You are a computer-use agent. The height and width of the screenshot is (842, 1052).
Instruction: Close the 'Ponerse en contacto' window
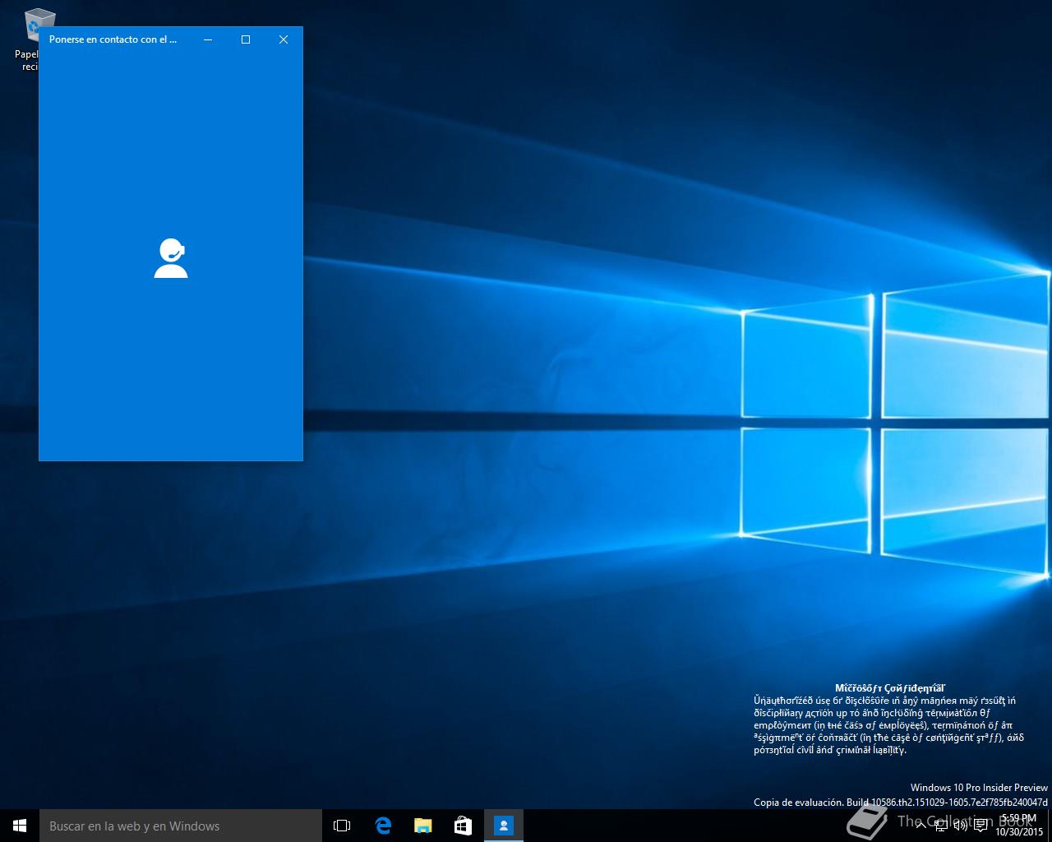pos(284,39)
